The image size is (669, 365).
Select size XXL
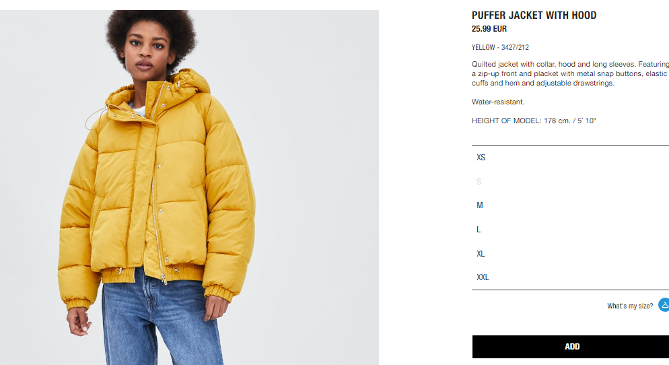(x=570, y=277)
